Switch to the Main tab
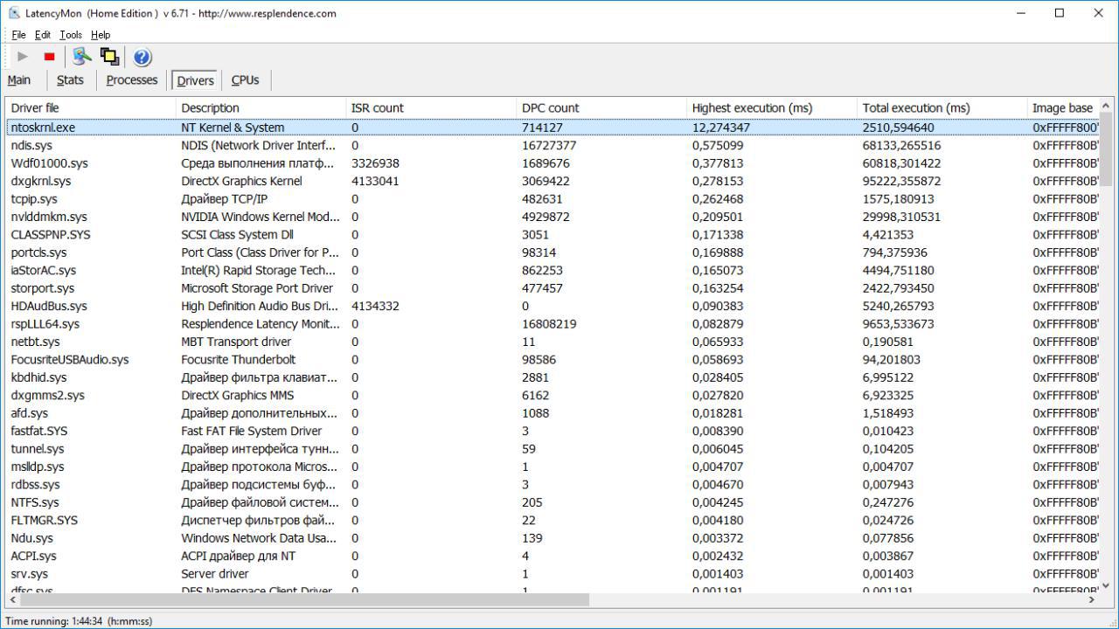 [x=19, y=80]
